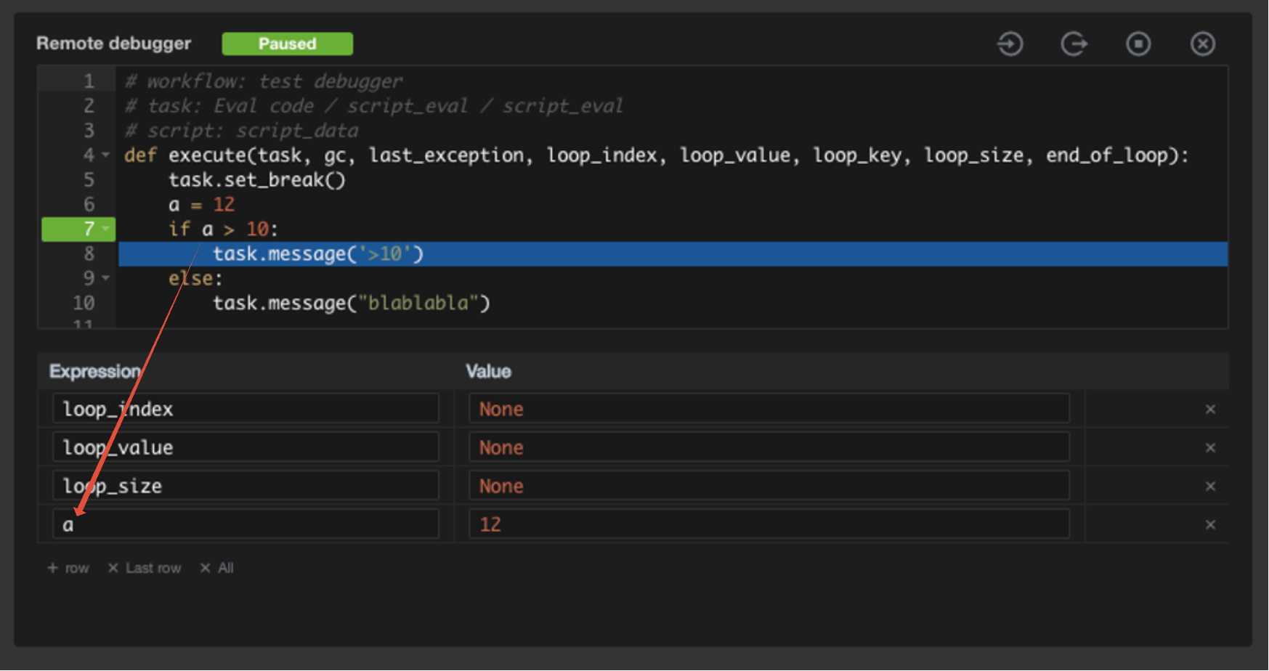The image size is (1269, 671).
Task: Edit the loop_index expression field
Action: pyautogui.click(x=246, y=409)
